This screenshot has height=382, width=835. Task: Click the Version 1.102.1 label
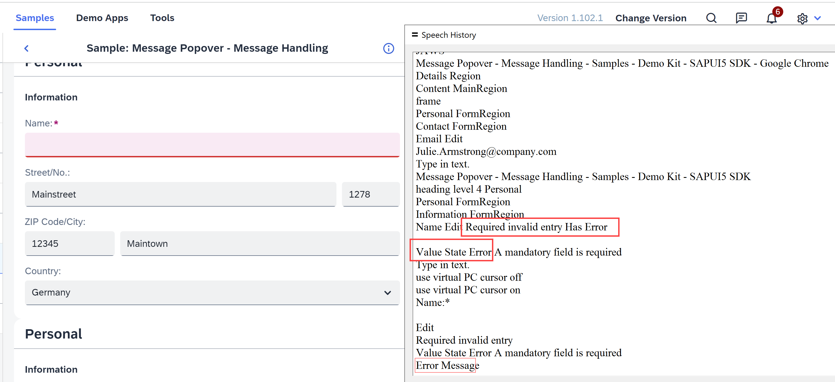tap(570, 18)
